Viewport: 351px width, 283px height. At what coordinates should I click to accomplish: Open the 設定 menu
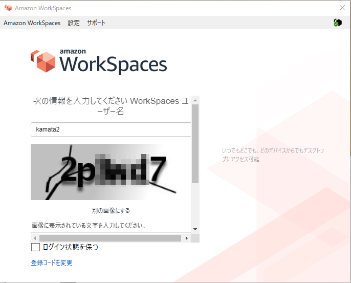[74, 23]
